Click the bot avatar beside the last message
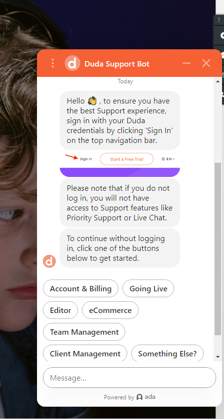Image resolution: width=224 pixels, height=419 pixels. click(x=49, y=261)
